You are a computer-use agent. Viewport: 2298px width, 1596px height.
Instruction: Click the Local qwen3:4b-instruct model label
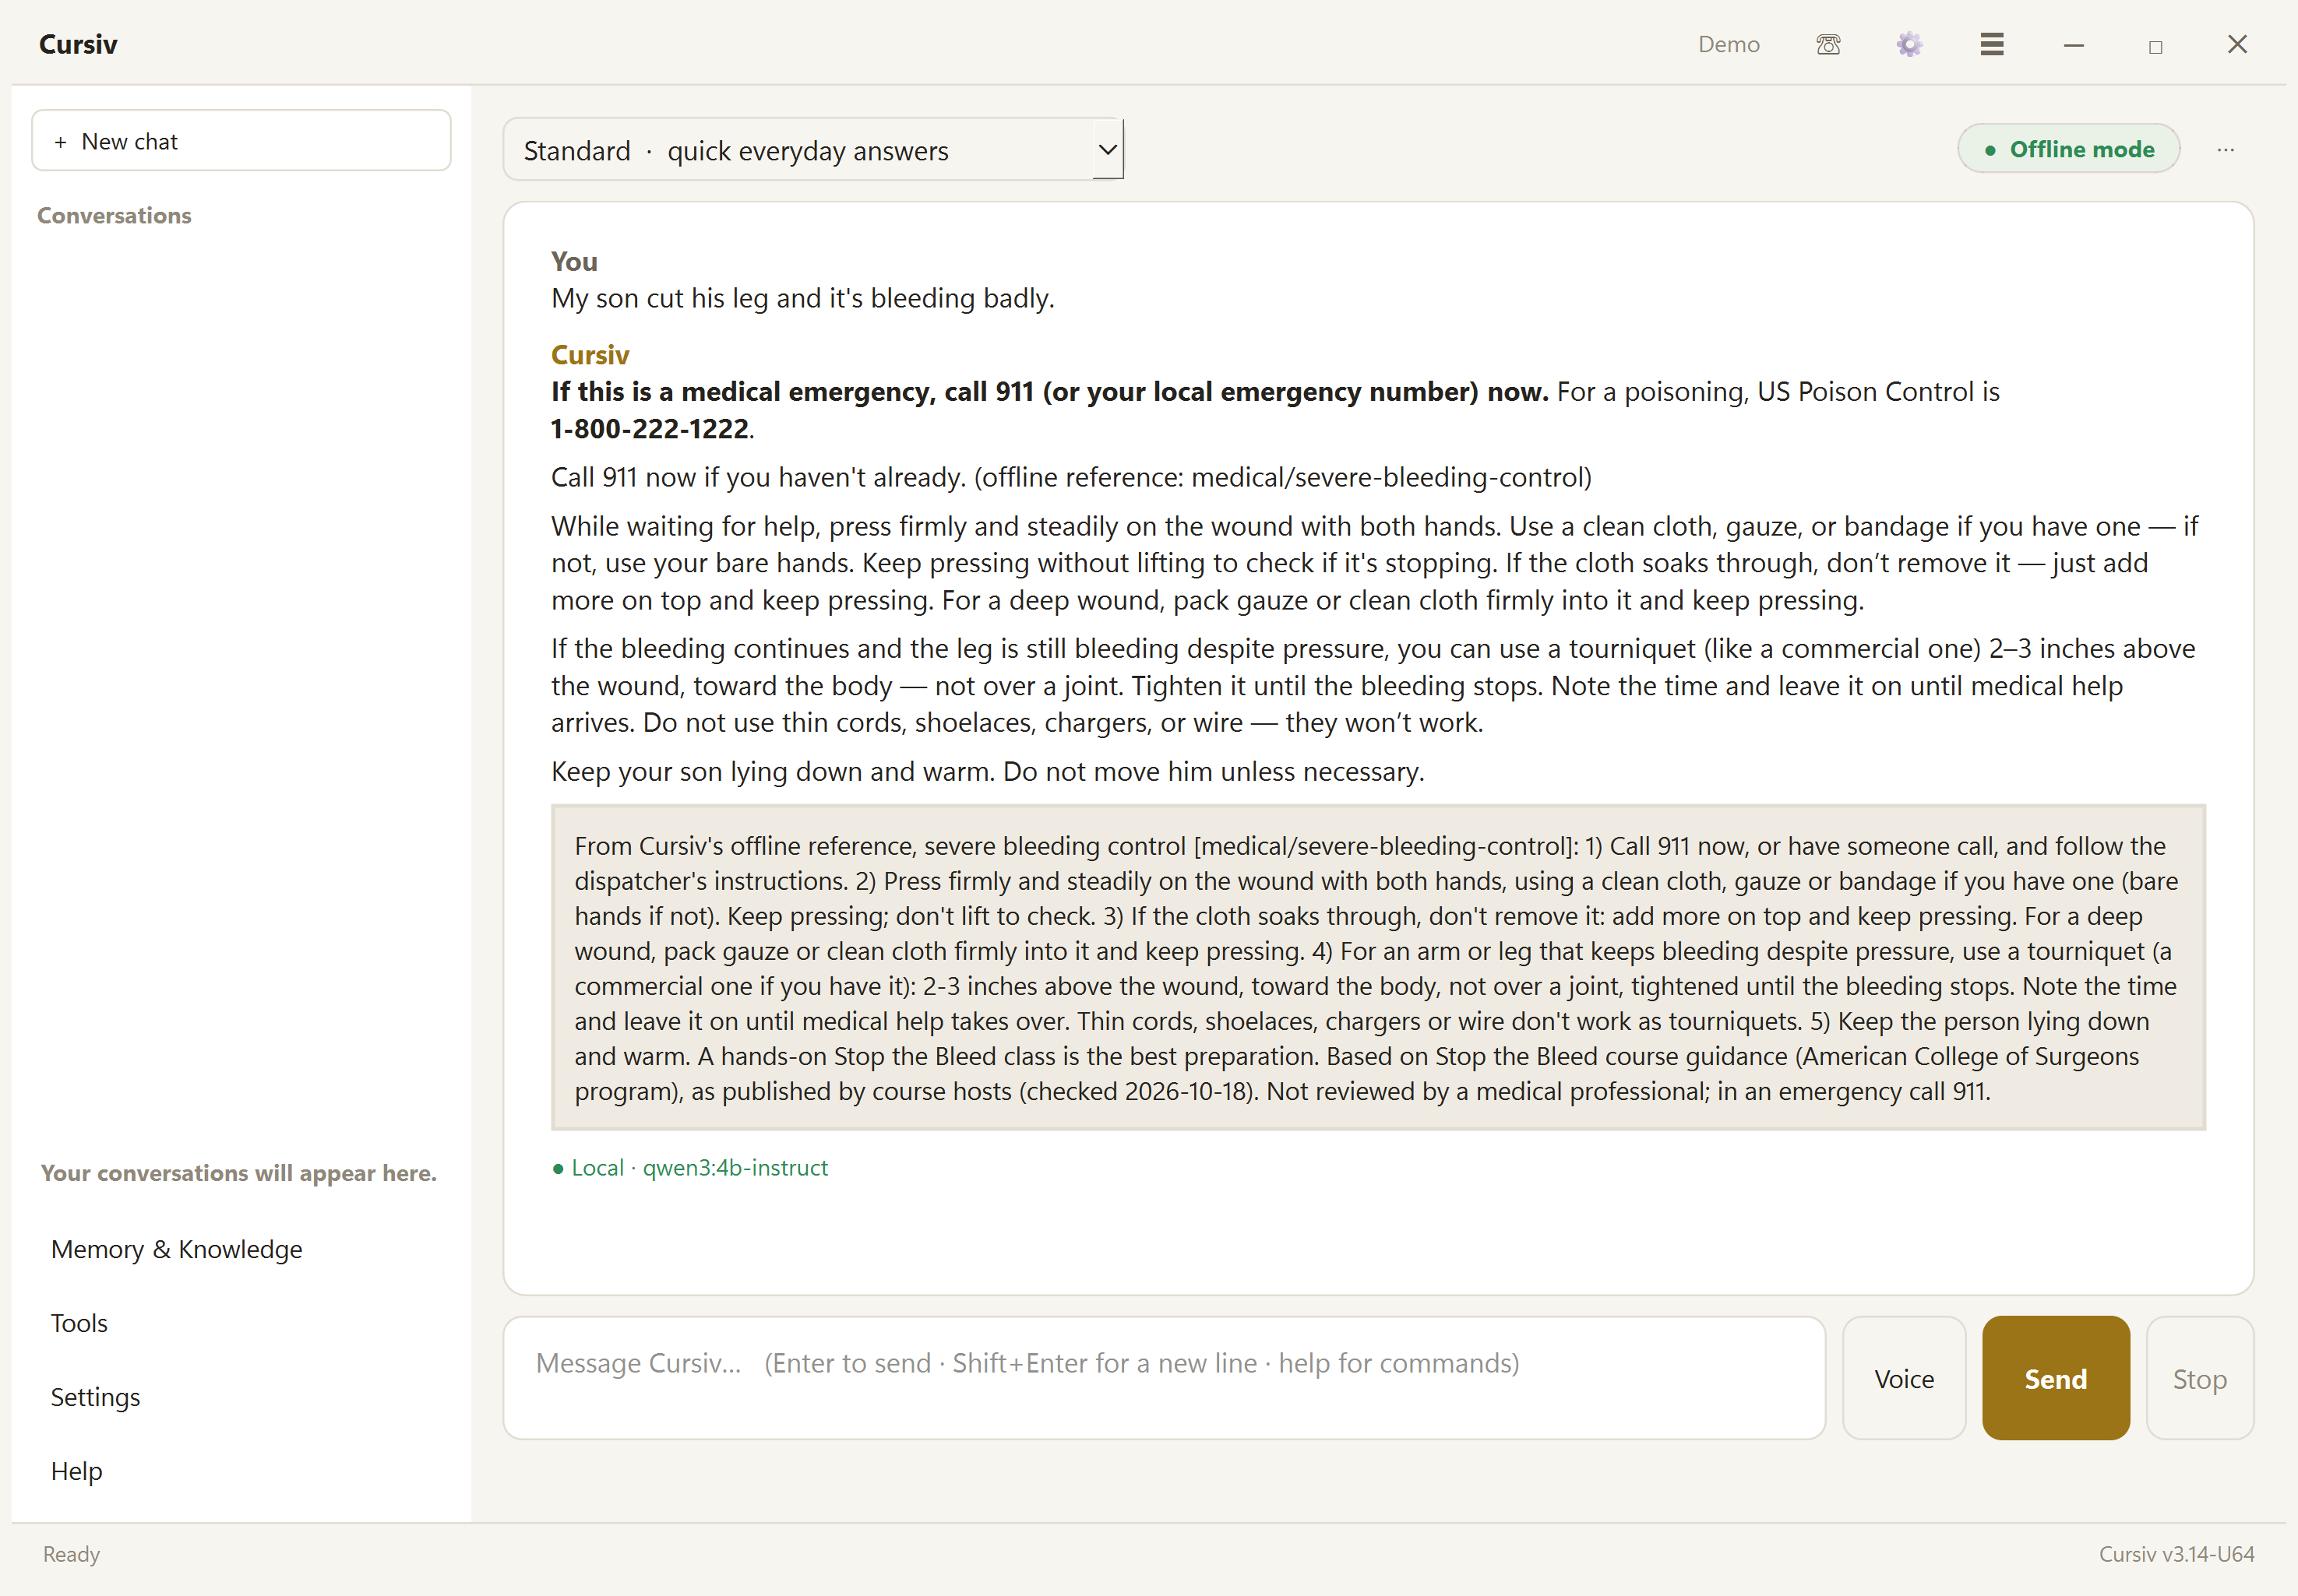[x=690, y=1167]
